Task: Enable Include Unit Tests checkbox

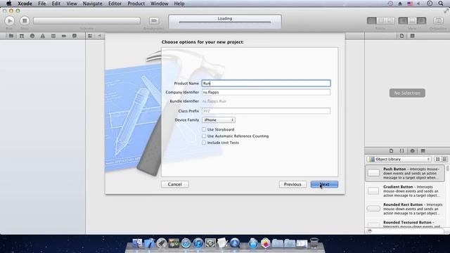Action: pyautogui.click(x=204, y=143)
